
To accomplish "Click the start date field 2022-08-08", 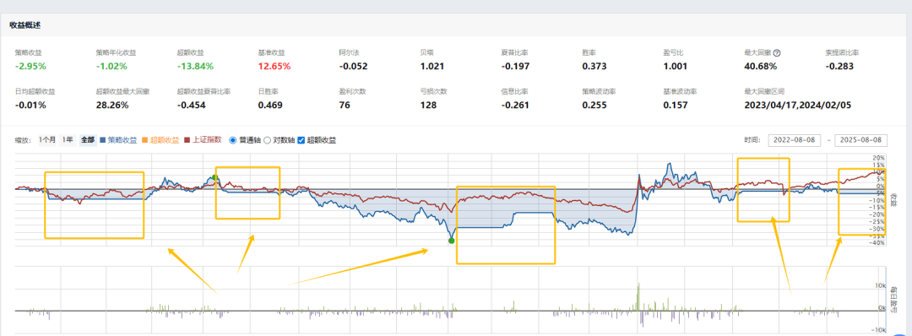I will click(x=795, y=140).
